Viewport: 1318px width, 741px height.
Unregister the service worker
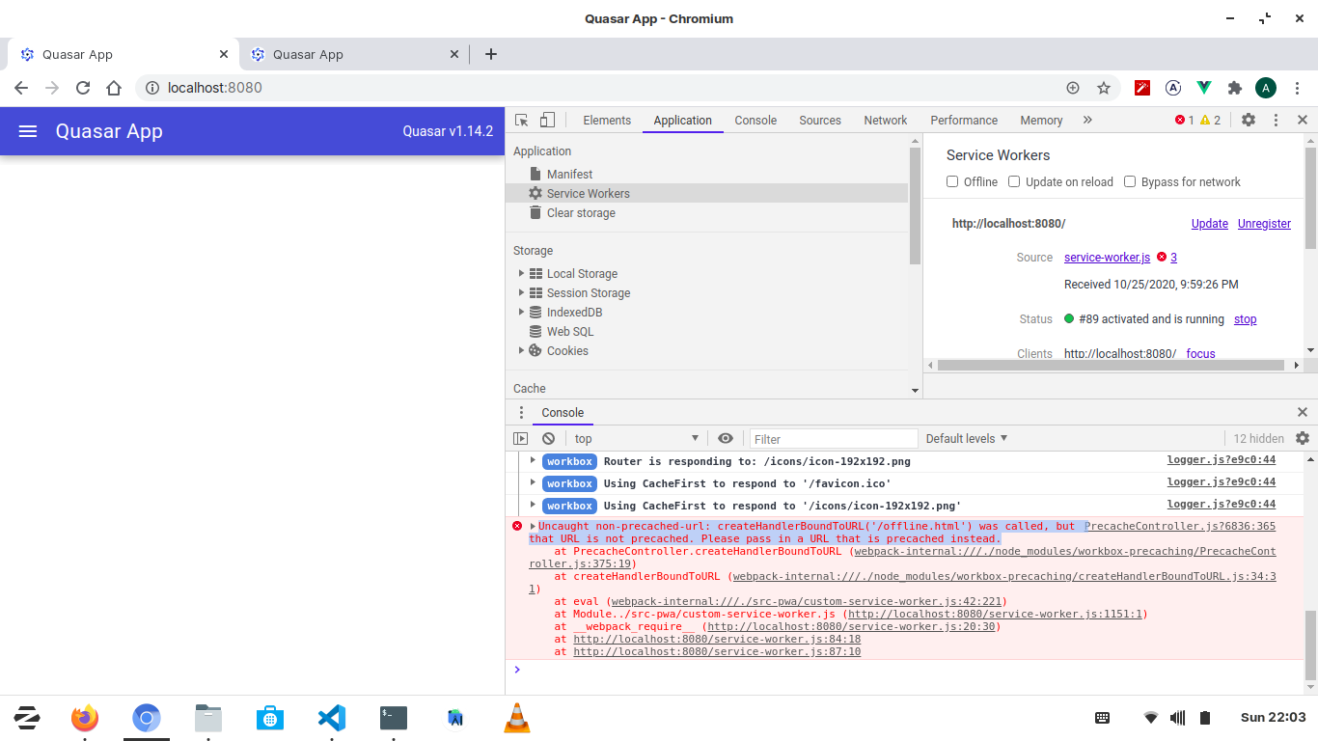point(1264,223)
